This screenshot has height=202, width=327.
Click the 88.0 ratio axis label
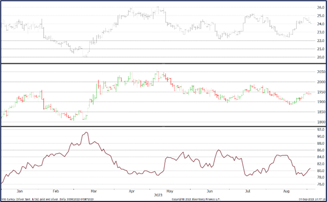(321, 144)
